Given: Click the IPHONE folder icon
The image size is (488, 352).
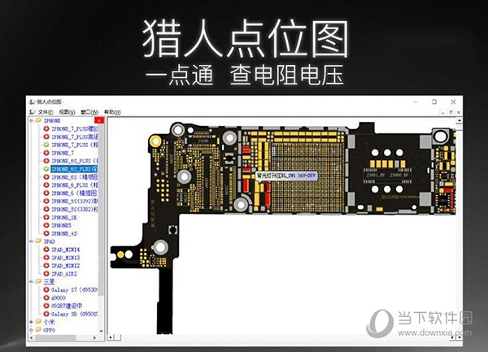Looking at the screenshot, I should [38, 120].
